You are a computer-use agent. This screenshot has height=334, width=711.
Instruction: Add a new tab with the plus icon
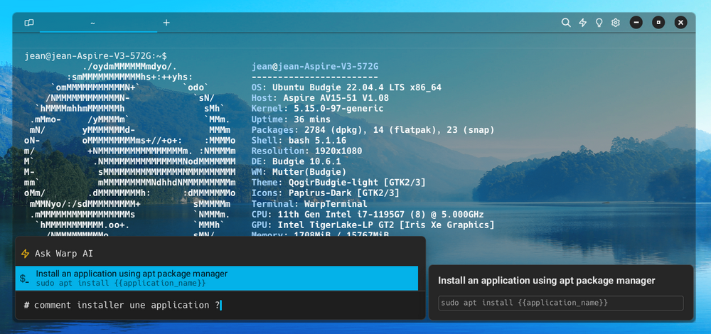(166, 23)
